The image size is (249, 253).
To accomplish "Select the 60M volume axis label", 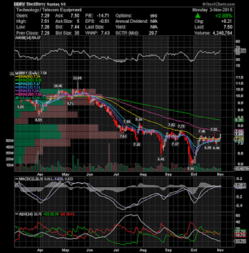I will point(10,140).
